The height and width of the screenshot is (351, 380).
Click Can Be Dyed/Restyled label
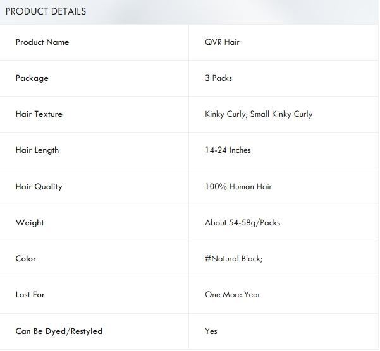tap(59, 331)
